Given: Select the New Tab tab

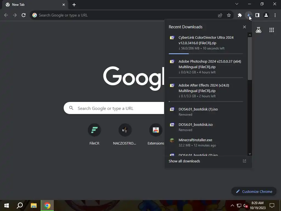Looking at the screenshot, I should point(35,5).
